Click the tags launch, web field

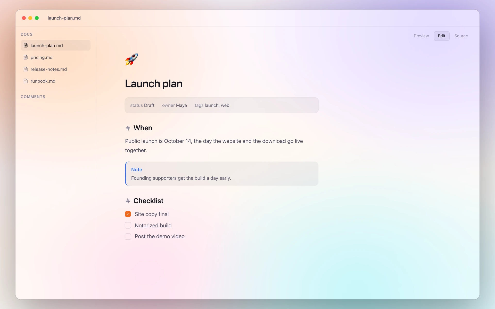point(212,105)
